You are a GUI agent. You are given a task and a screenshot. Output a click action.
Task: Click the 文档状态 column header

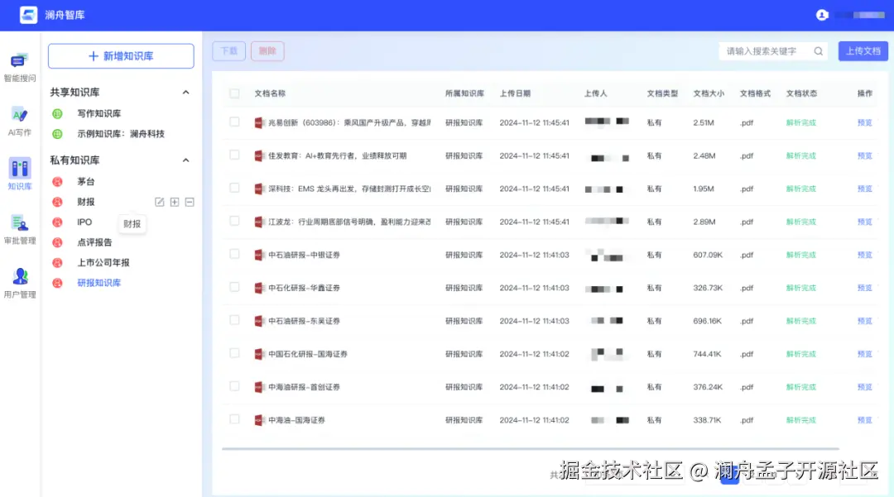(801, 93)
